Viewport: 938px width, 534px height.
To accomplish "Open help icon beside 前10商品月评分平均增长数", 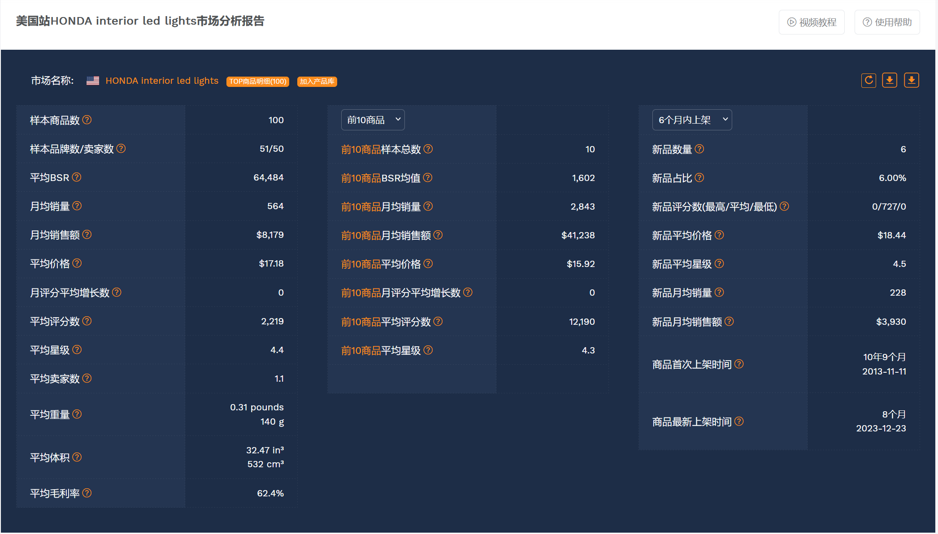I will [468, 293].
